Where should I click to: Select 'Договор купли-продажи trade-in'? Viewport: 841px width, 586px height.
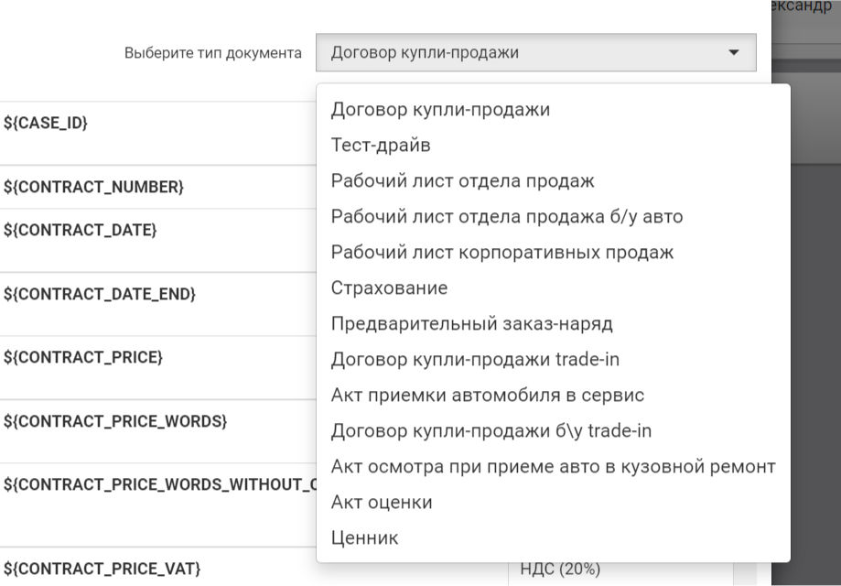pos(475,360)
